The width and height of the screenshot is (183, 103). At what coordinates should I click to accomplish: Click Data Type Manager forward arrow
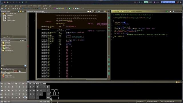[x=5, y=71]
